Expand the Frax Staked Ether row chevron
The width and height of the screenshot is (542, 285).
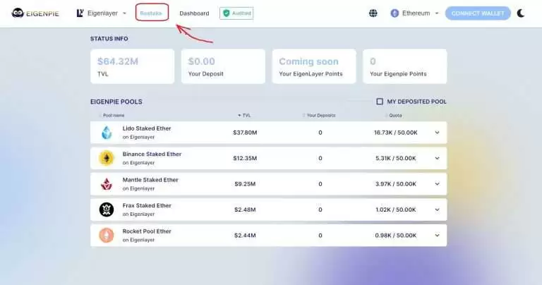436,210
